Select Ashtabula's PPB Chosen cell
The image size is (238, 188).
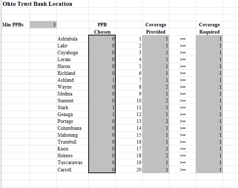(x=102, y=39)
